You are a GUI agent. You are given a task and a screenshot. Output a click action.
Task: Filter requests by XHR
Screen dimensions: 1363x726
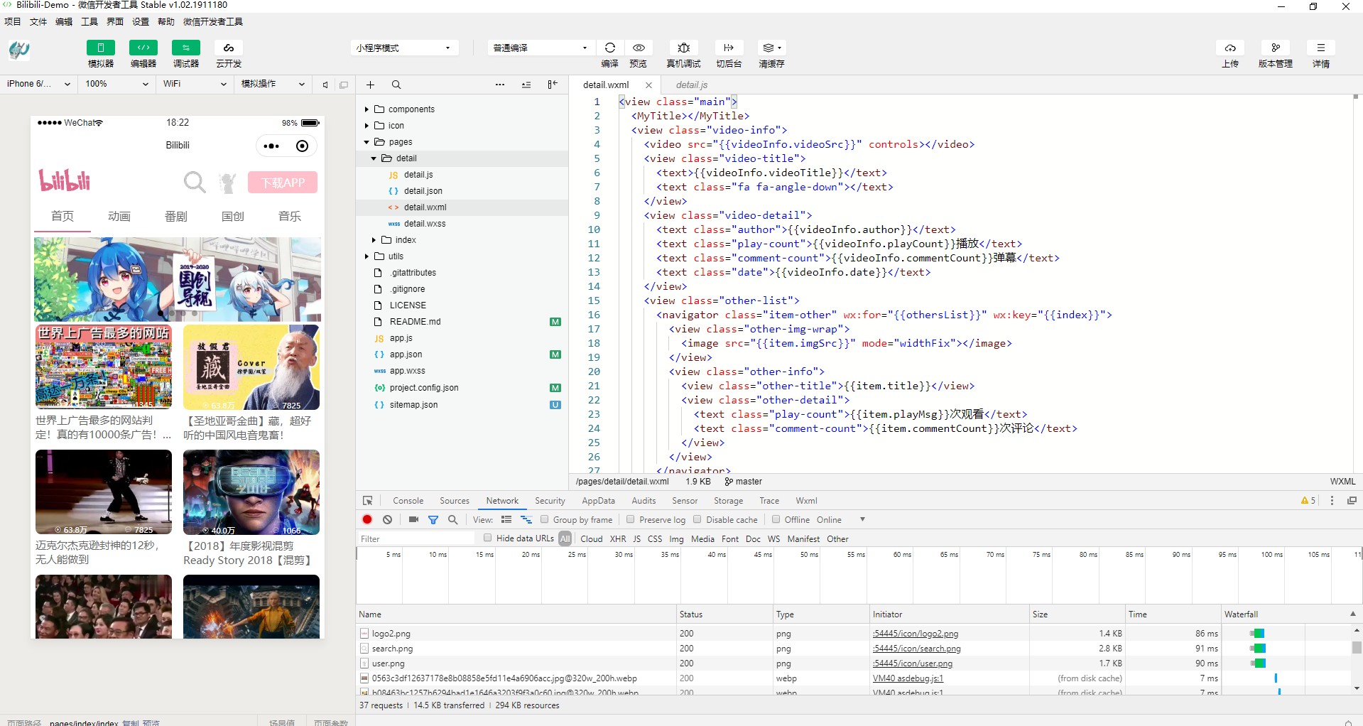coord(618,539)
